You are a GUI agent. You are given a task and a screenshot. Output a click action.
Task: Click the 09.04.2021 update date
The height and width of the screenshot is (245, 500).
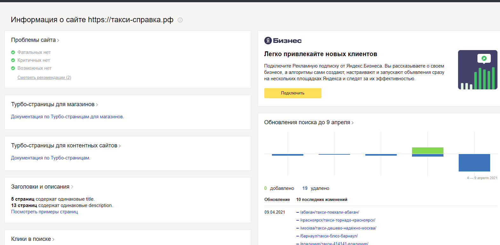[275, 212]
